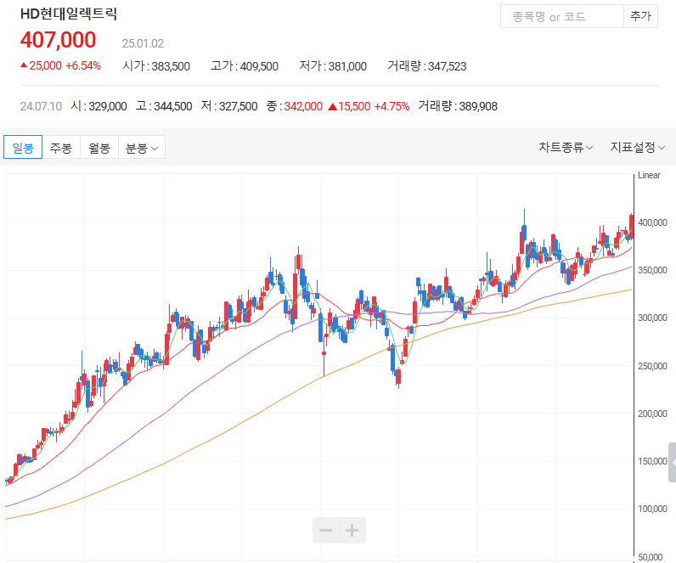676x563 pixels.
Task: Expand the 지표설정 indicator settings menu
Action: pyautogui.click(x=637, y=148)
